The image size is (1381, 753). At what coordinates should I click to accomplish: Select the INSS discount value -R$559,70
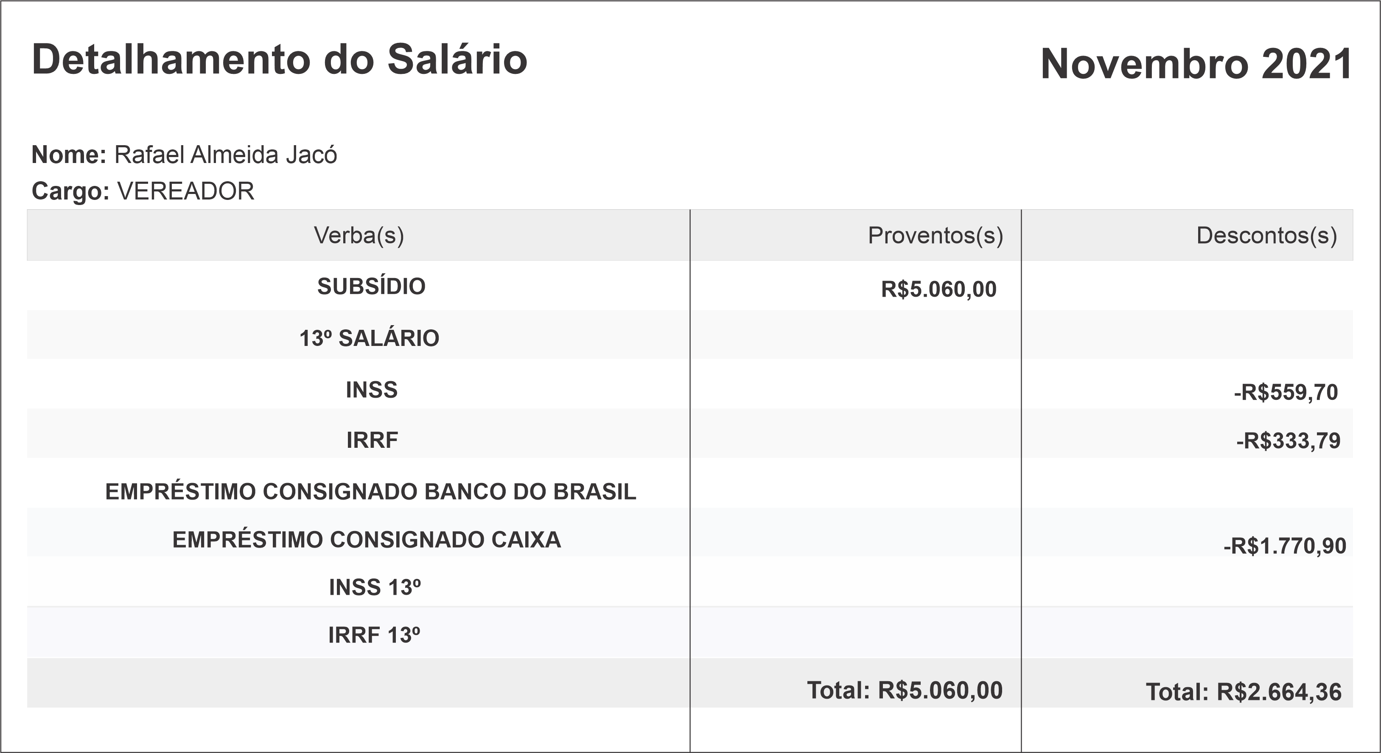point(1286,393)
